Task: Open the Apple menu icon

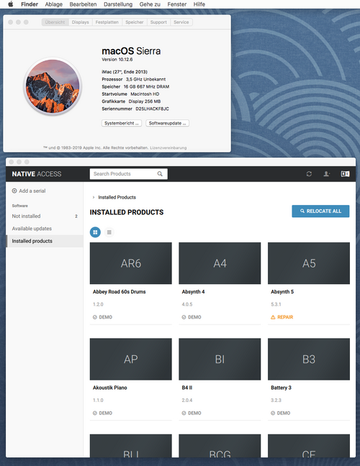Action: (11, 4)
